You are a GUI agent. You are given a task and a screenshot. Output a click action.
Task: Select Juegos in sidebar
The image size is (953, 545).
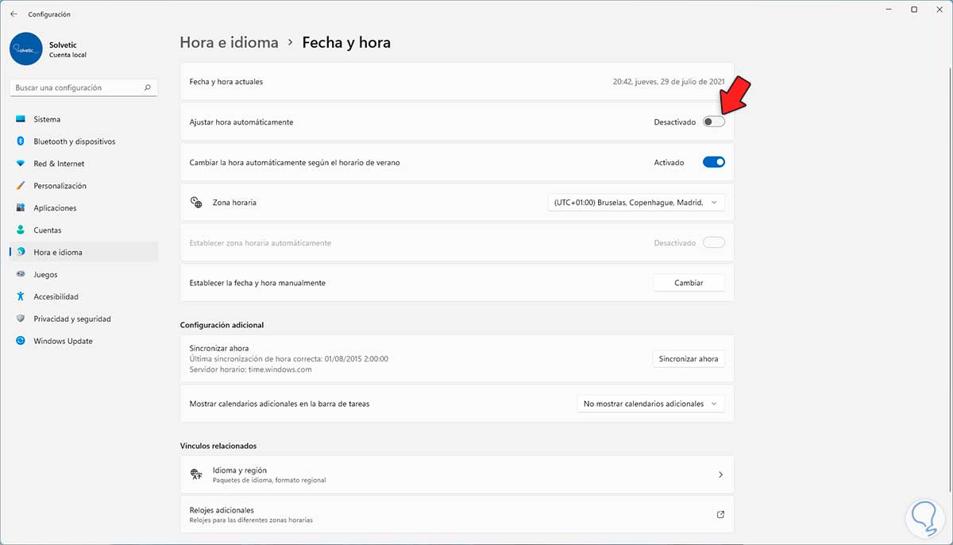pyautogui.click(x=83, y=275)
